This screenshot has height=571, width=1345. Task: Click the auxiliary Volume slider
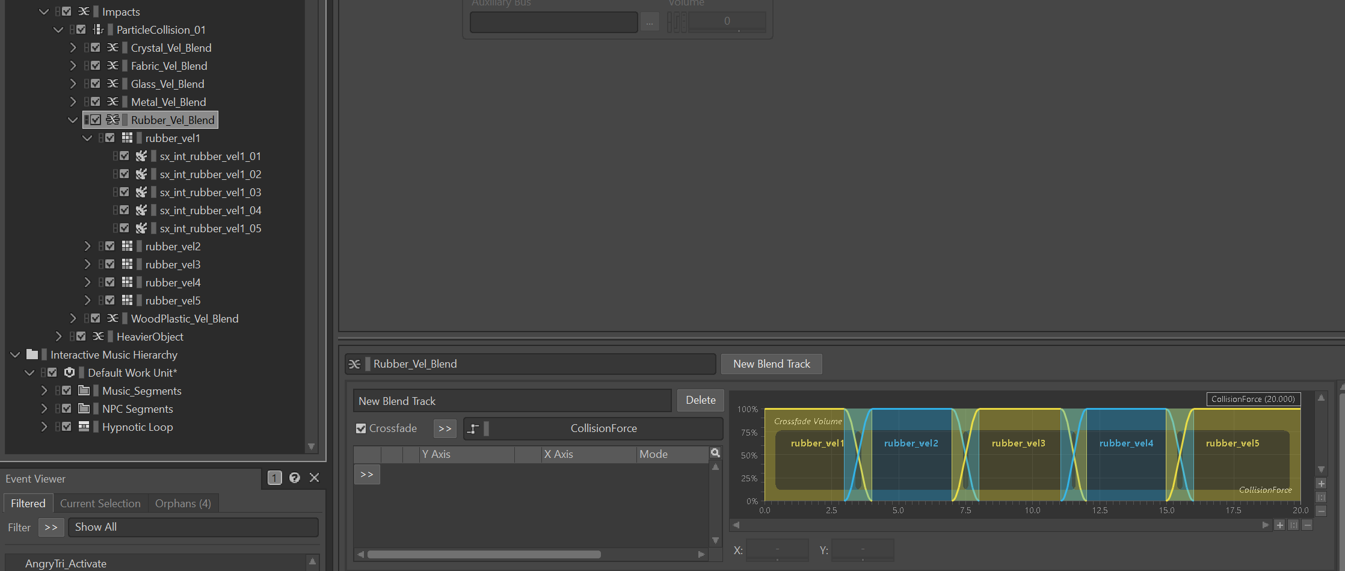tap(727, 22)
